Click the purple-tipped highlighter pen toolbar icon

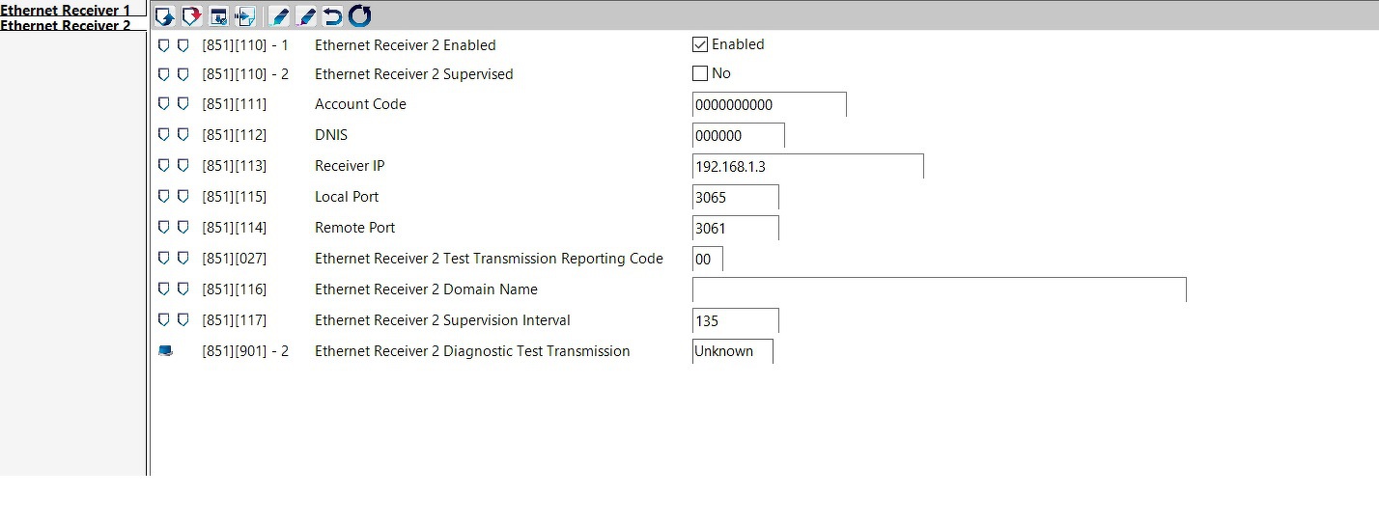point(306,16)
